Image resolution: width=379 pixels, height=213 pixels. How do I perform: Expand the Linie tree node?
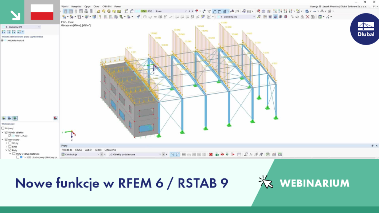(x=7, y=147)
